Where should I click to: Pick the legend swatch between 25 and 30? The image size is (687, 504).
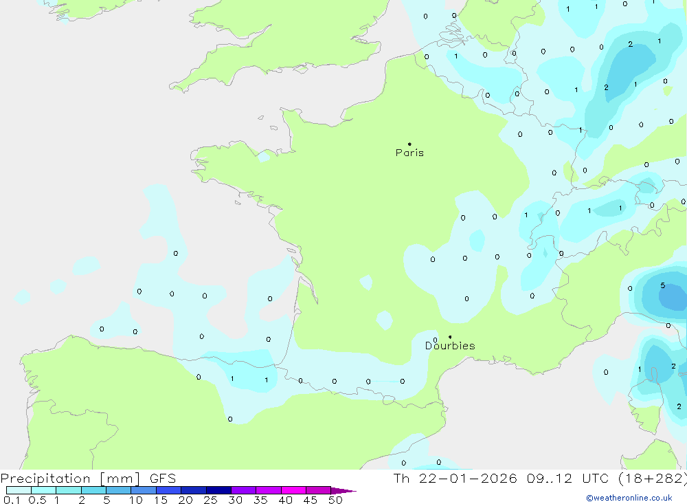tap(218, 490)
